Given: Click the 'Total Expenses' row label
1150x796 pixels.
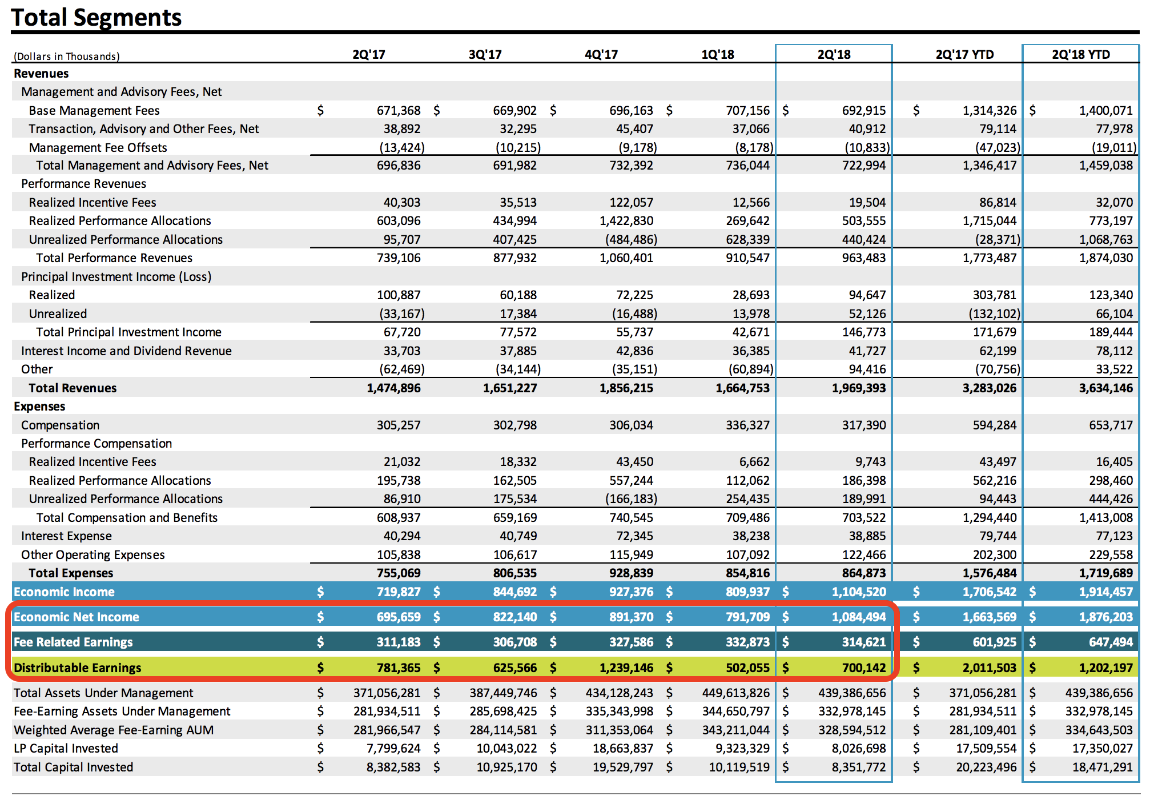Looking at the screenshot, I should click(71, 573).
